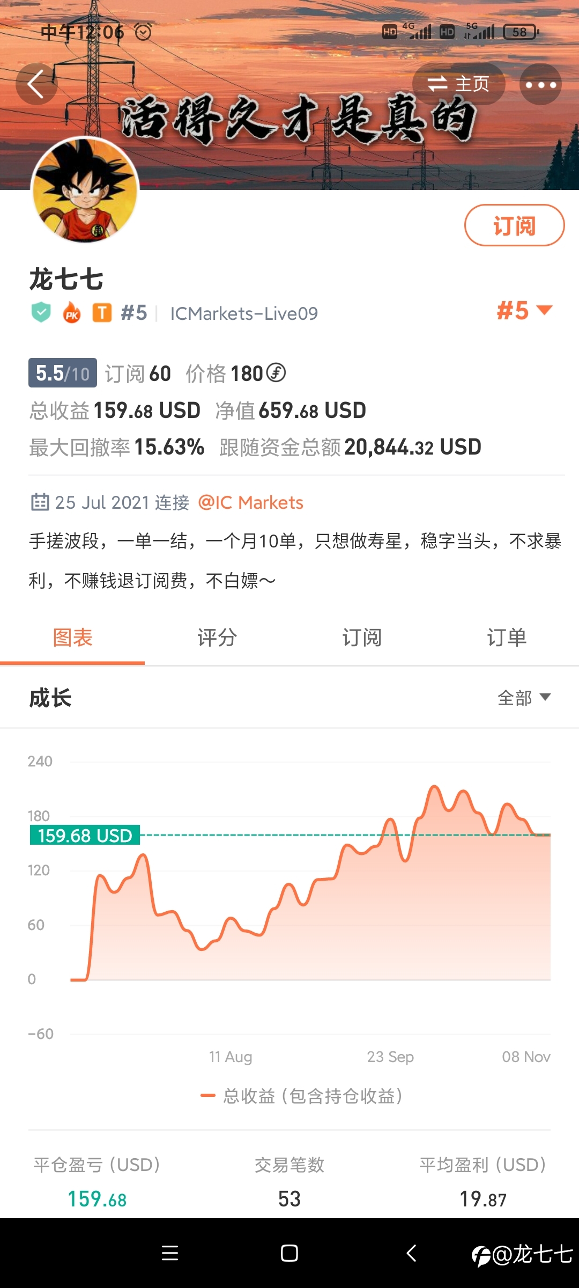Viewport: 579px width, 1288px height.
Task: Tap the 5.5/10 rating score badge
Action: point(63,373)
